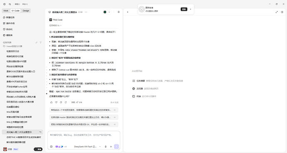Switch to the Work tab
Viewport: 287px width, 153px height.
(6, 11)
